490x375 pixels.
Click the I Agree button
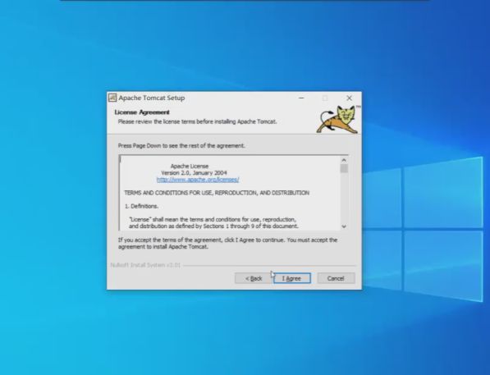pos(292,278)
